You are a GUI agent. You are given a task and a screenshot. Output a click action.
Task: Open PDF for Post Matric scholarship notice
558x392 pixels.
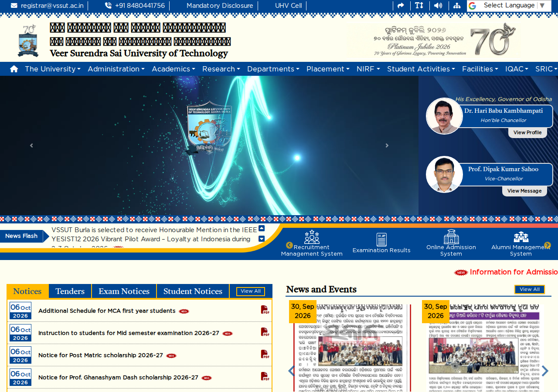[x=265, y=354]
